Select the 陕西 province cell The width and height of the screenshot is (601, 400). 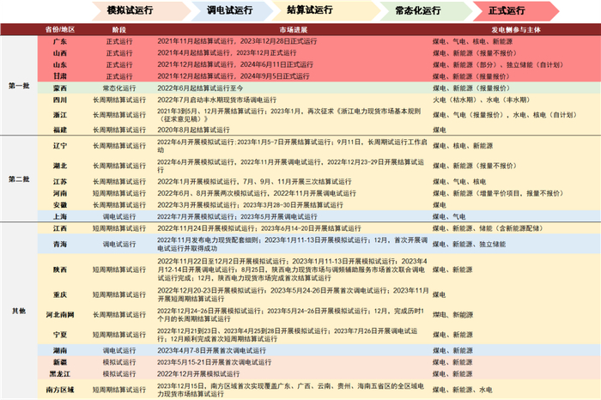point(60,270)
